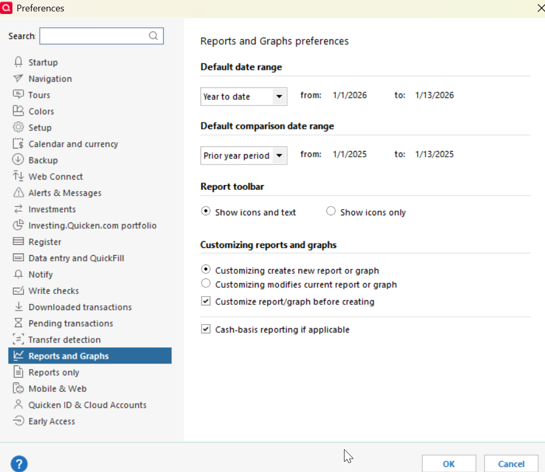This screenshot has width=545, height=472.
Task: Click the Calendar and currency icon
Action: [x=19, y=143]
